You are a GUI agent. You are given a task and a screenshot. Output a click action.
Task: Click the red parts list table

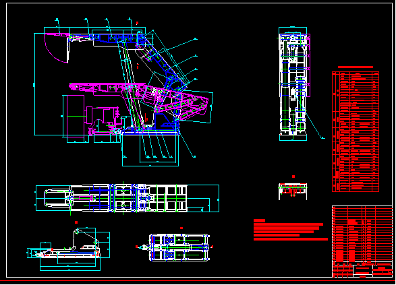[x=356, y=131]
